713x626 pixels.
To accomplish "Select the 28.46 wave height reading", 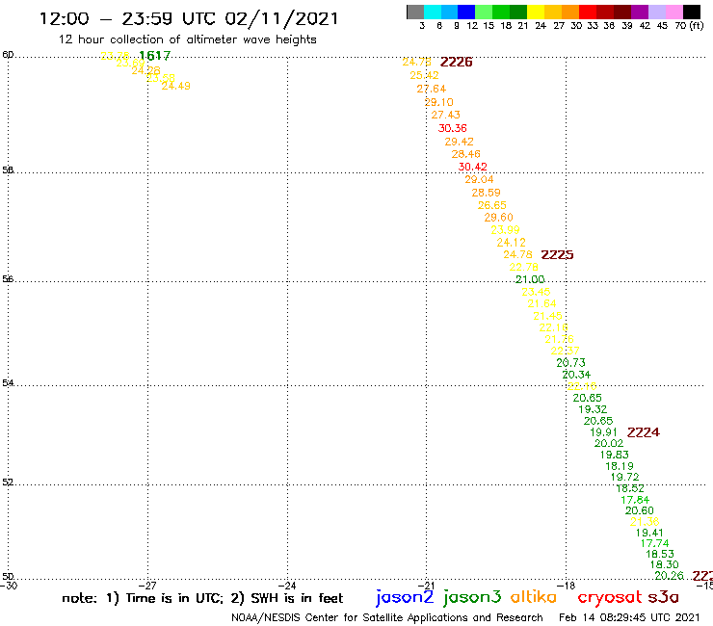I will (x=466, y=154).
